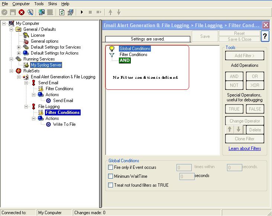Click the red X cancel toolbar icon

pyautogui.click(x=22, y=12)
